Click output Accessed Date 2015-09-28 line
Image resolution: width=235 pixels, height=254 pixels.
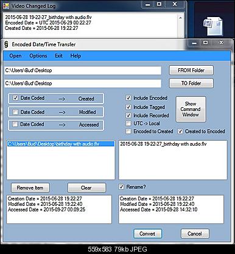(158, 210)
